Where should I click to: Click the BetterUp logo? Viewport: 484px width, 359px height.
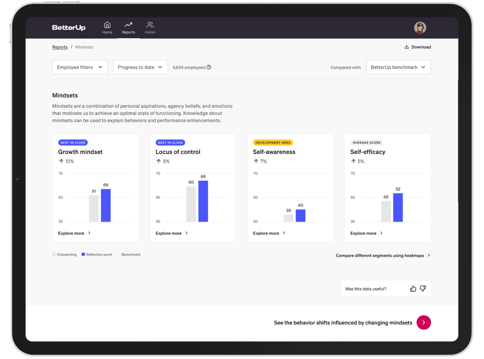pyautogui.click(x=68, y=28)
